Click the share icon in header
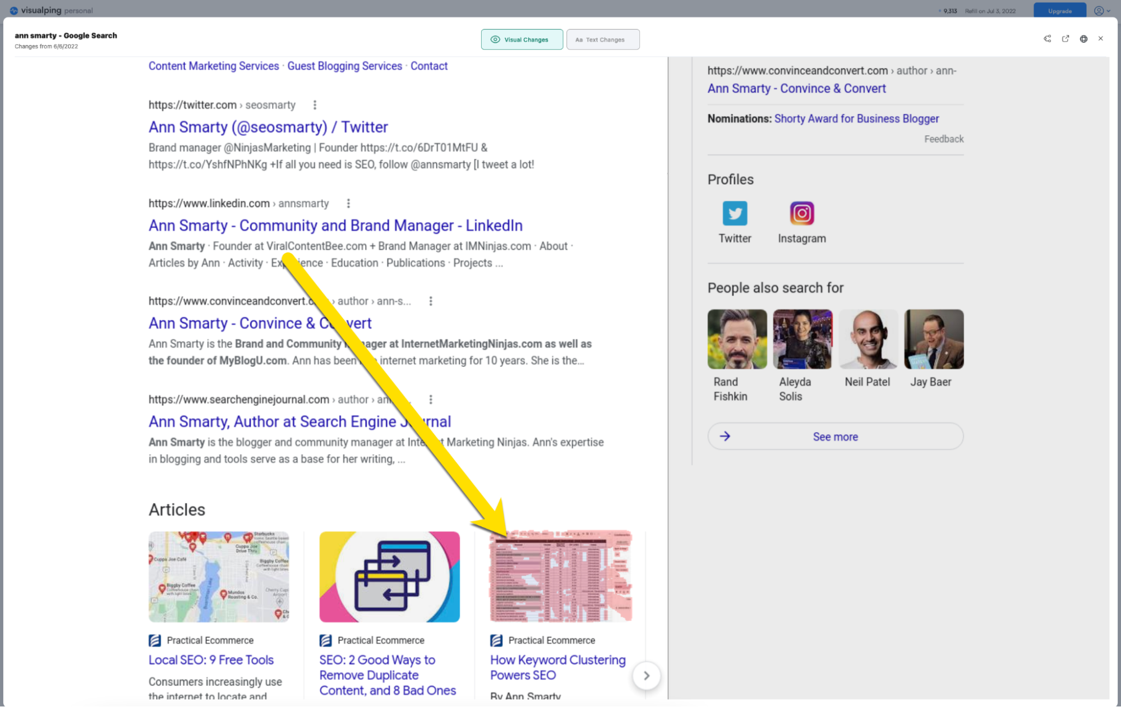This screenshot has height=707, width=1121. 1047,39
